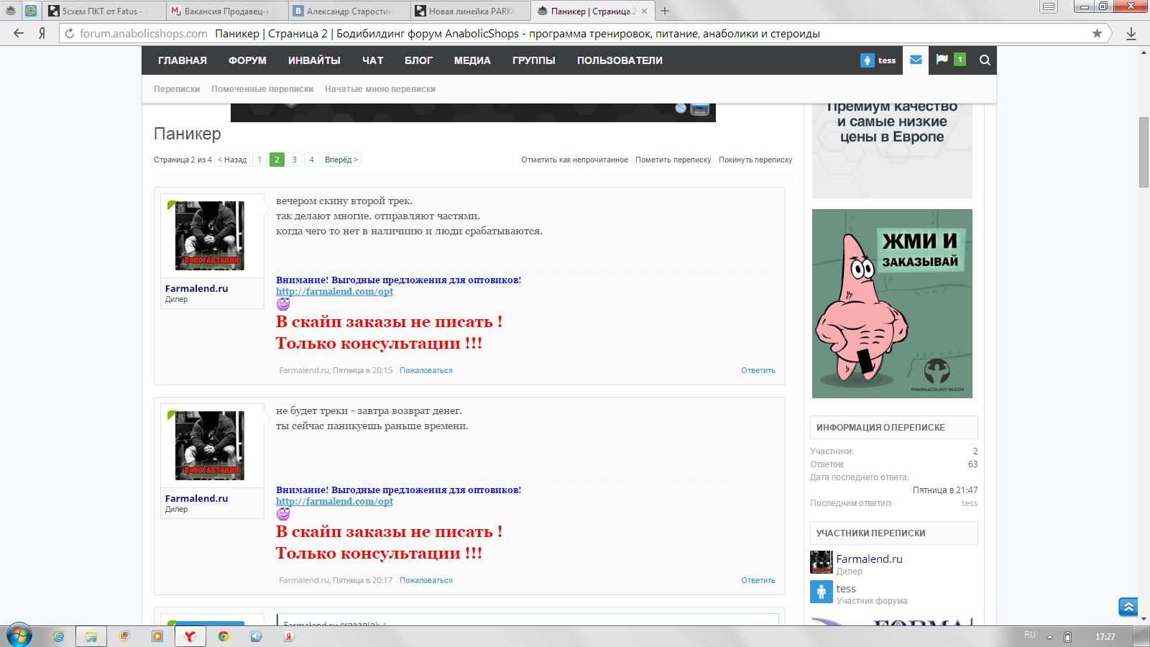The height and width of the screenshot is (647, 1150).
Task: Reload the page using refresh icon
Action: pyautogui.click(x=70, y=33)
